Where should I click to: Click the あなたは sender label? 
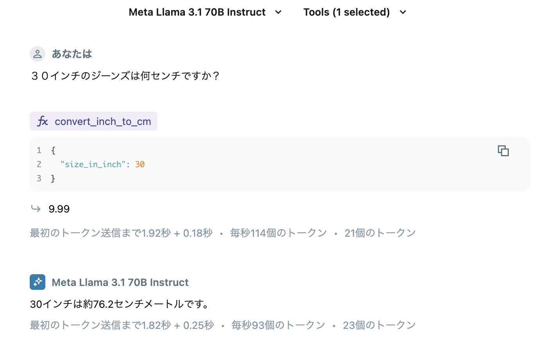tap(72, 54)
